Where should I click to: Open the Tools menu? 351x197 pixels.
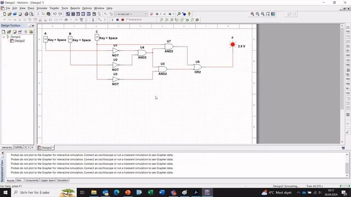pyautogui.click(x=65, y=8)
